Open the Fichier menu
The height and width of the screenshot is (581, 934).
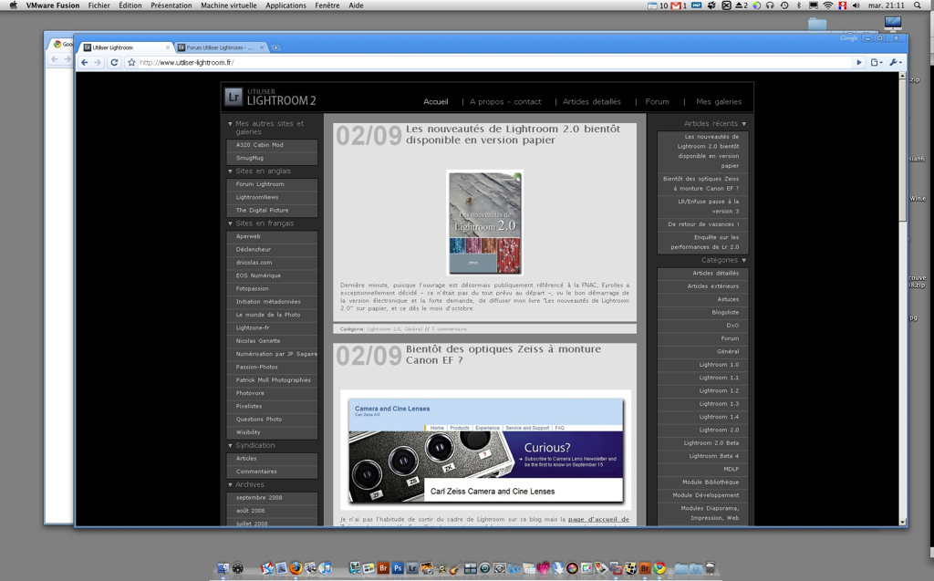click(99, 5)
